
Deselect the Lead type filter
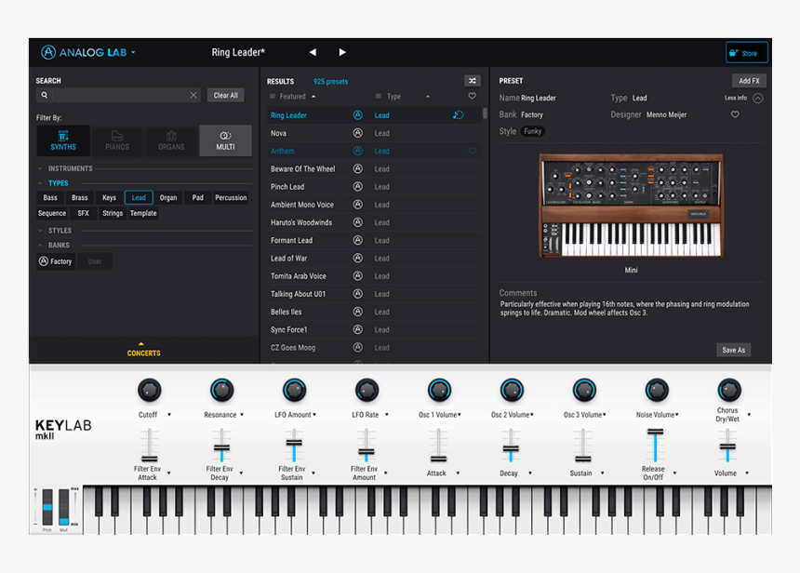click(x=139, y=197)
